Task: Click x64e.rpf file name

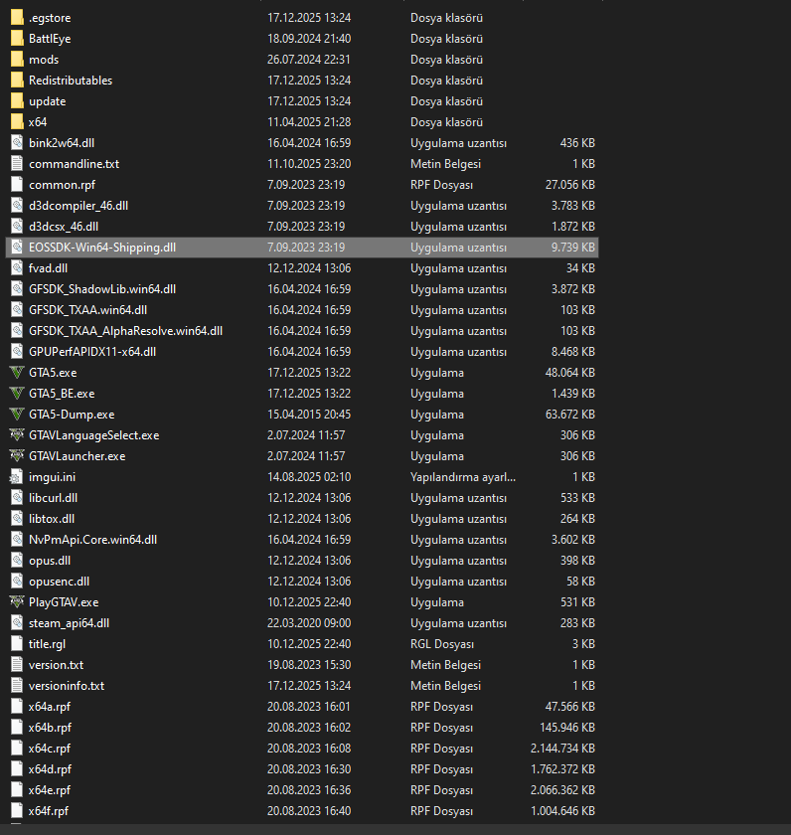Action: click(x=50, y=789)
